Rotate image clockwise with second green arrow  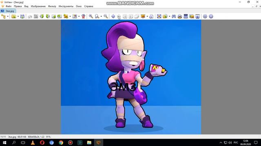48,16
